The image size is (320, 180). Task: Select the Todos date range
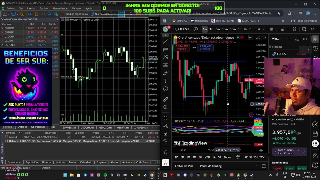pyautogui.click(x=227, y=157)
